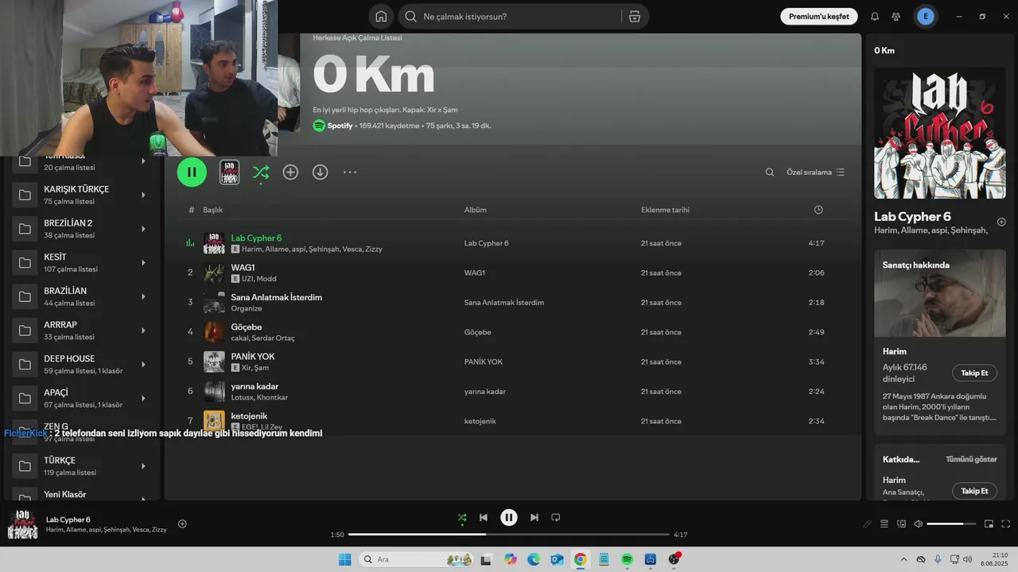Viewport: 1018px width, 572px height.
Task: Open more options for the playlist
Action: point(350,172)
